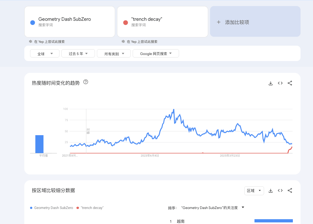Click Yep icon under "trench decay" term

[123, 42]
